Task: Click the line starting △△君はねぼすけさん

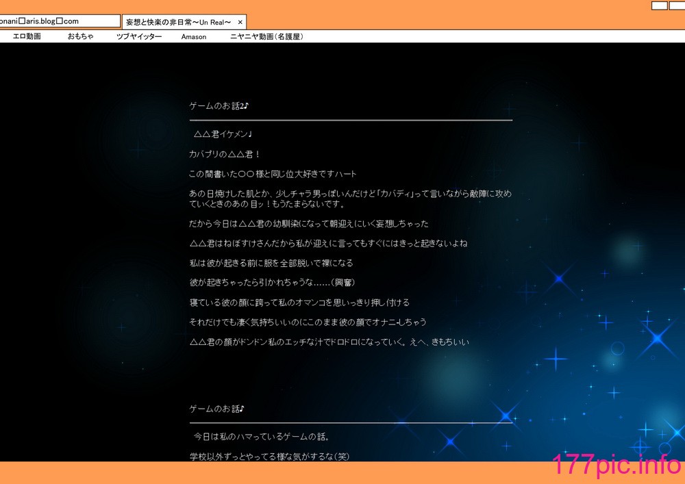Action: (x=329, y=244)
